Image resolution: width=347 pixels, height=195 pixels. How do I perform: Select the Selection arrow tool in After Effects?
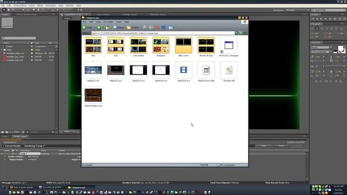point(4,10)
